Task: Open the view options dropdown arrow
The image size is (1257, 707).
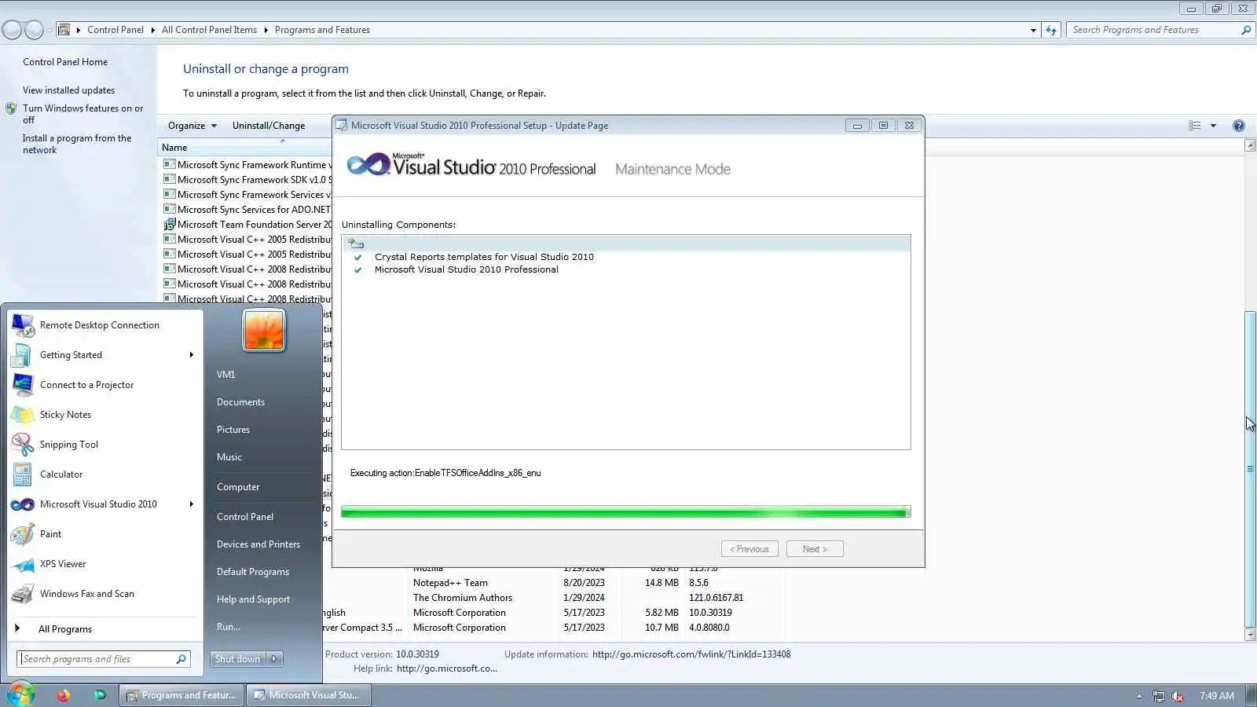Action: 1213,126
